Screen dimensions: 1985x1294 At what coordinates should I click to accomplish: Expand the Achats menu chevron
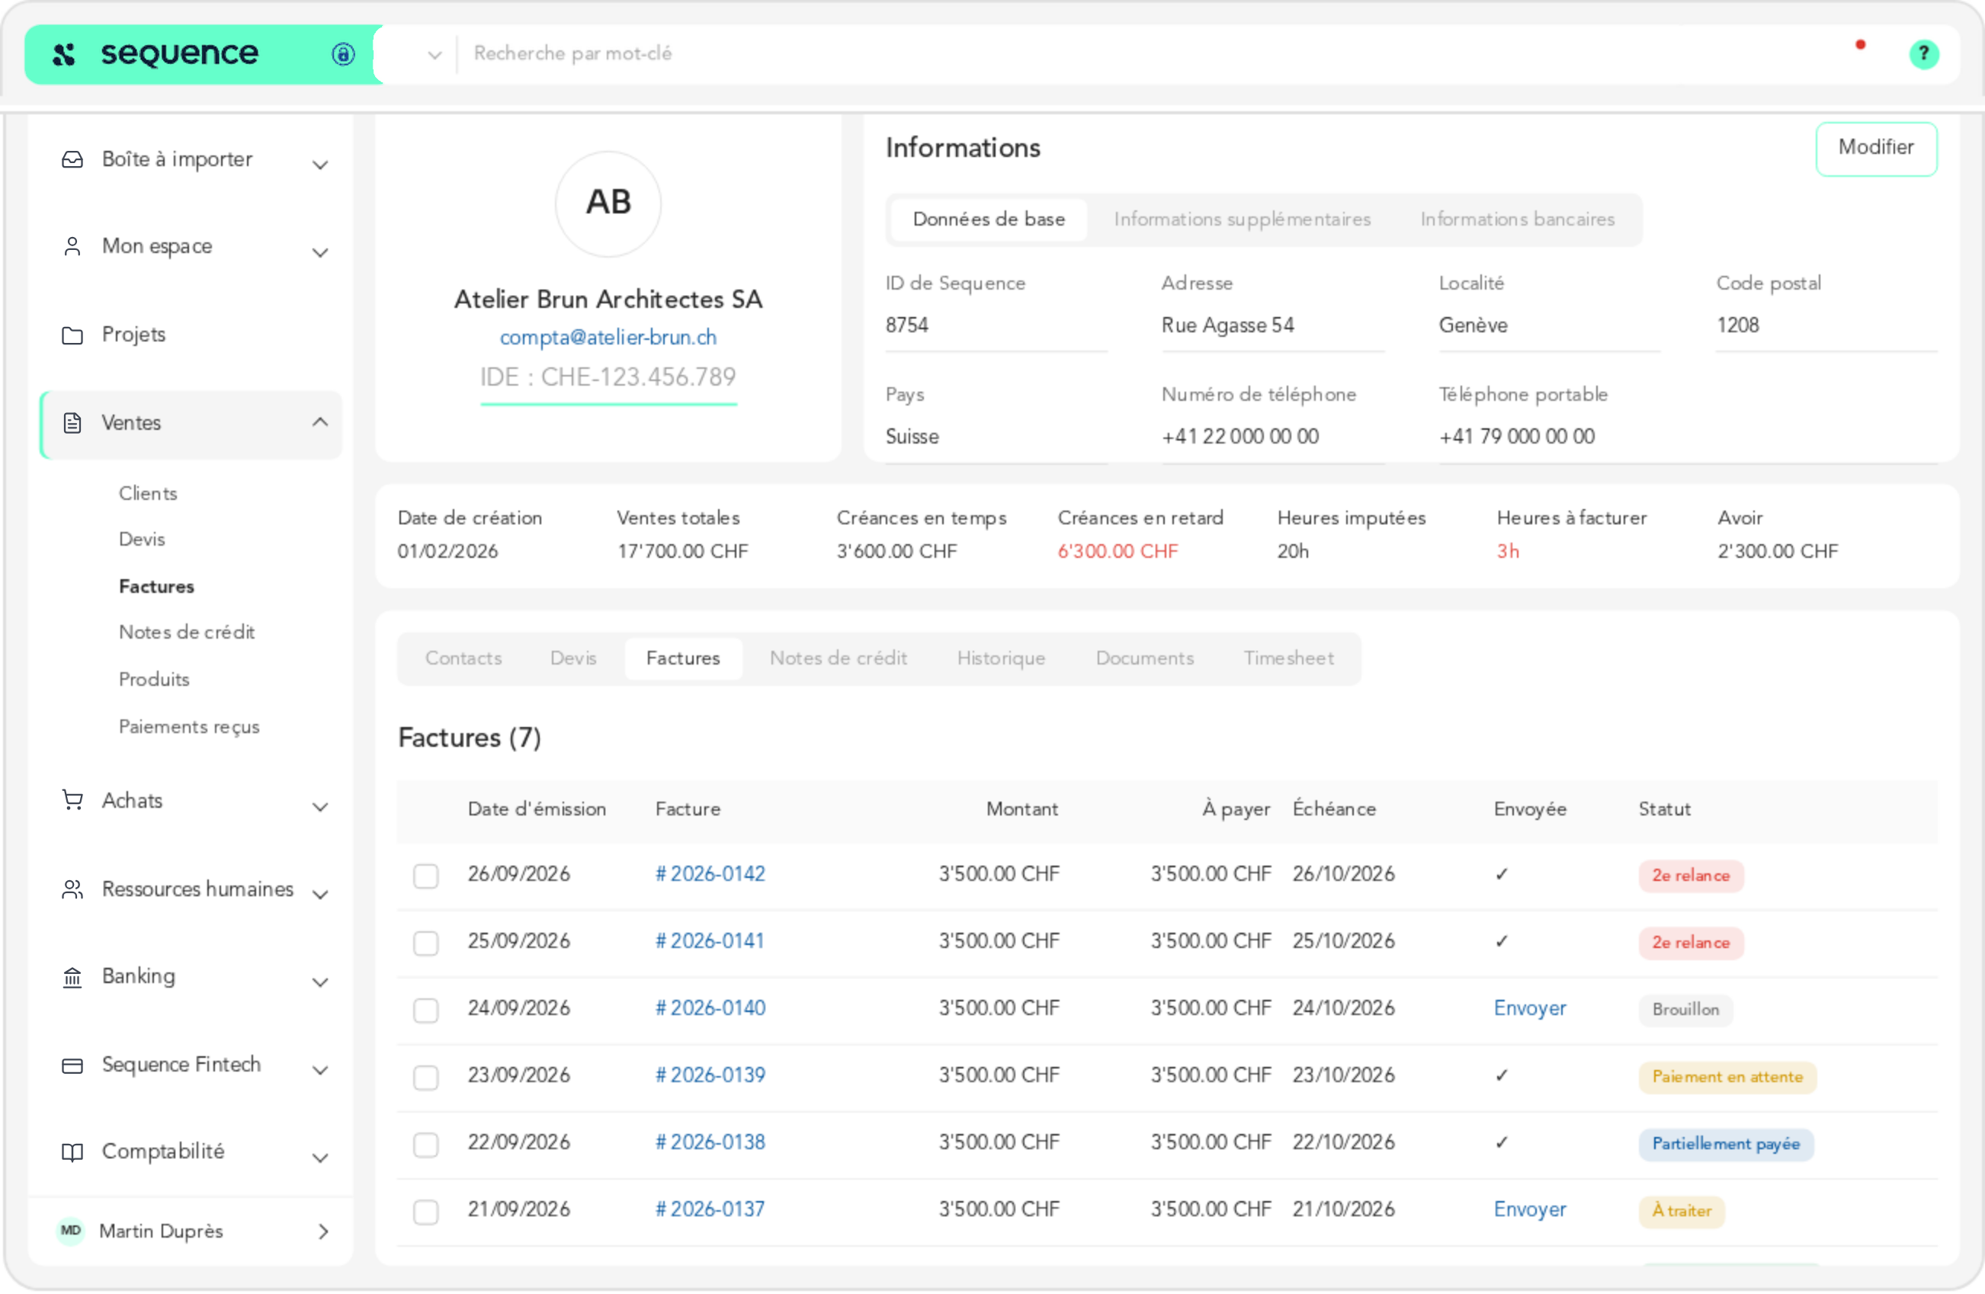[x=319, y=807]
